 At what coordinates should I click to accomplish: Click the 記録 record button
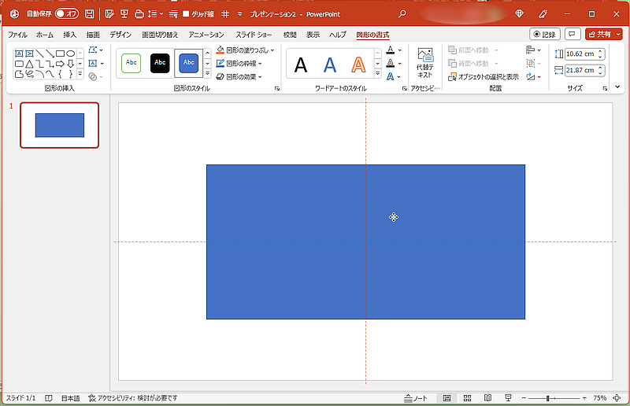point(545,35)
